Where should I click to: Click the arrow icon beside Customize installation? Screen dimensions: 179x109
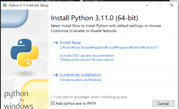coord(56,75)
